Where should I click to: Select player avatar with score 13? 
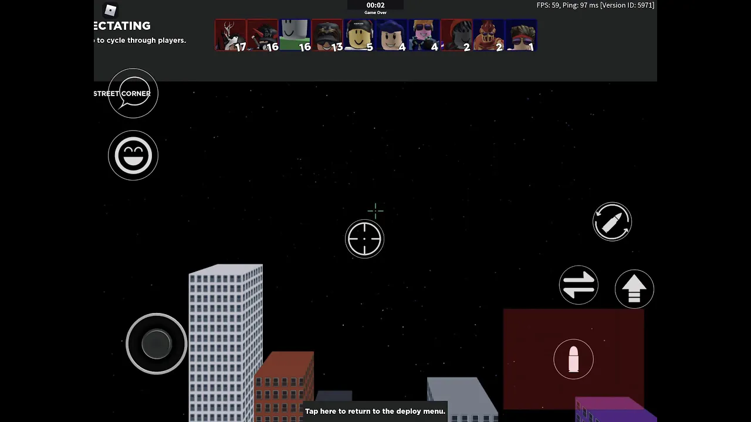tap(327, 35)
